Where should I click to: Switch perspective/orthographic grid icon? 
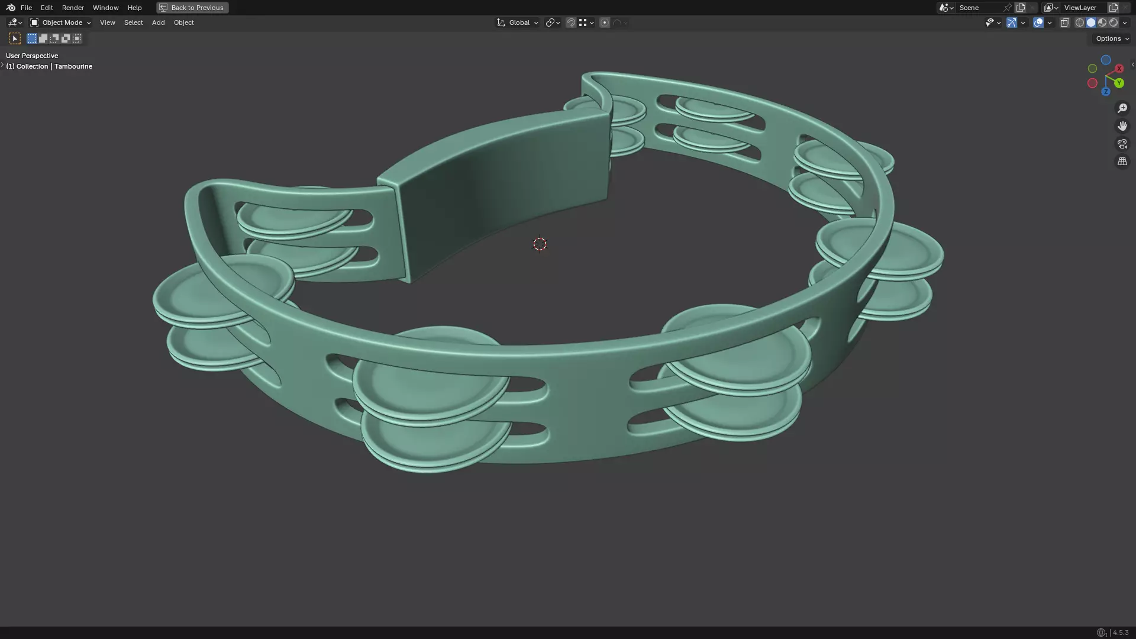coord(1122,162)
